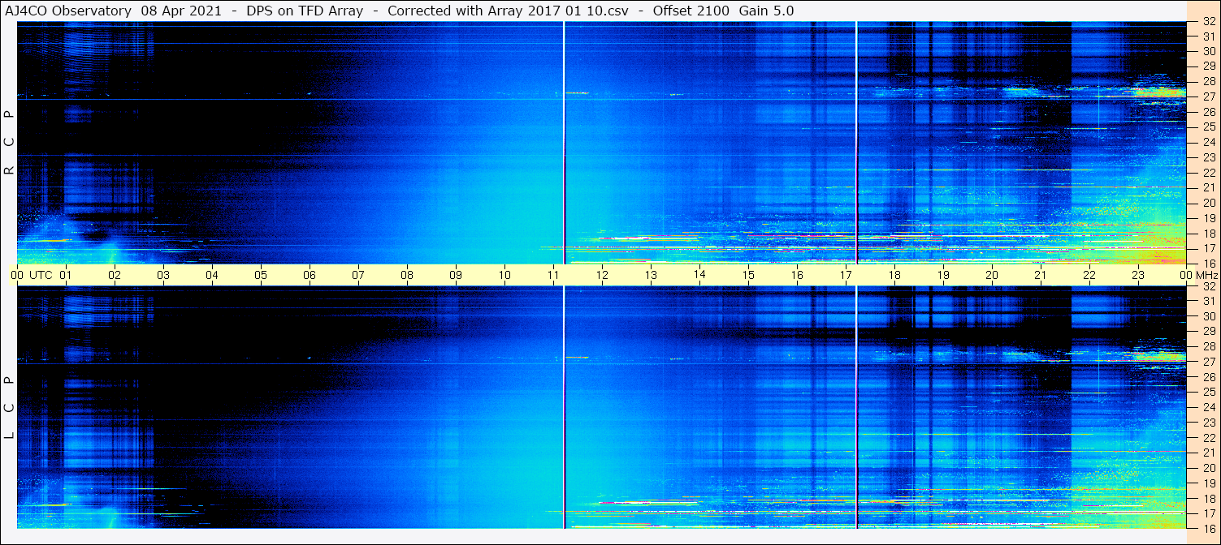Image resolution: width=1221 pixels, height=545 pixels.
Task: Click the "R C P" panel label
Action: [9, 144]
